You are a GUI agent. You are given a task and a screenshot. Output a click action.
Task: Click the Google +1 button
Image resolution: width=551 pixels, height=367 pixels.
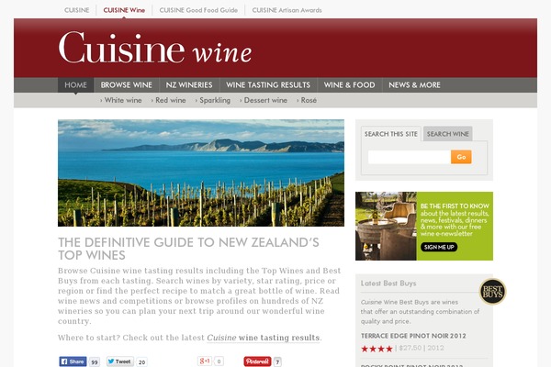[x=205, y=361]
